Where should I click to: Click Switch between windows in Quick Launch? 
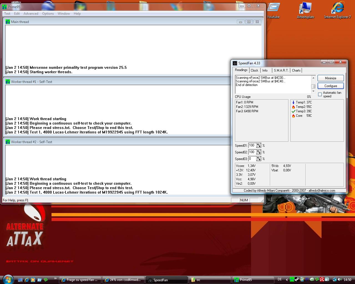tap(39, 280)
